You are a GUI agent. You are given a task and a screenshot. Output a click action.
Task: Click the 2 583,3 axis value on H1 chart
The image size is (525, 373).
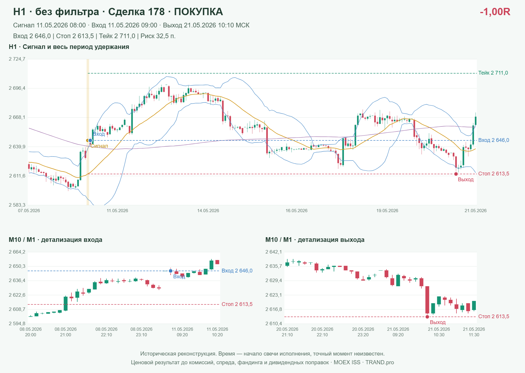17,205
